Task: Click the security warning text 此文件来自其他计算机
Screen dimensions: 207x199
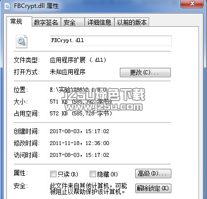Action: click(88, 189)
